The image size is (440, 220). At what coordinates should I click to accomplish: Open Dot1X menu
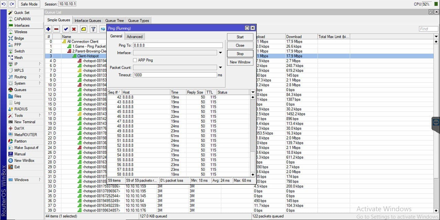point(19,128)
